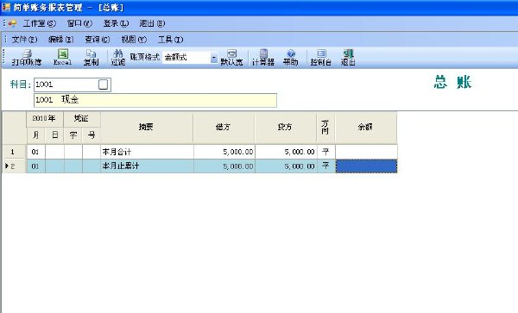Click the subject lookup button beside 1001
Viewport: 518px width, 313px height.
103,85
